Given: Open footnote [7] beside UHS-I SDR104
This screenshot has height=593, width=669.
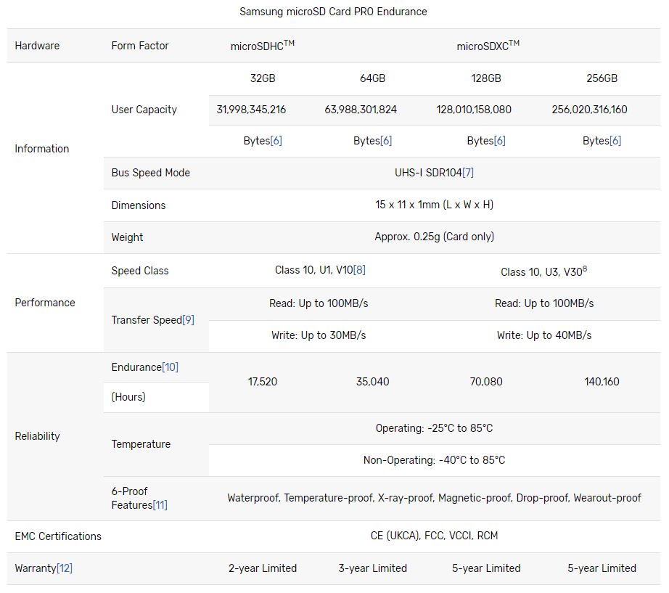Looking at the screenshot, I should [x=468, y=173].
